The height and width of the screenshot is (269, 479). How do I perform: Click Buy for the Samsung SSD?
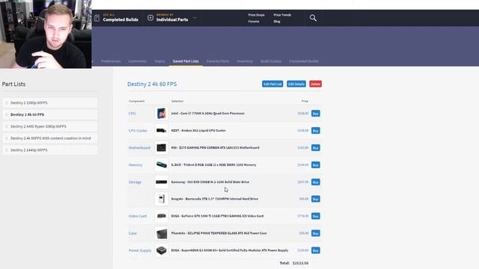316,182
